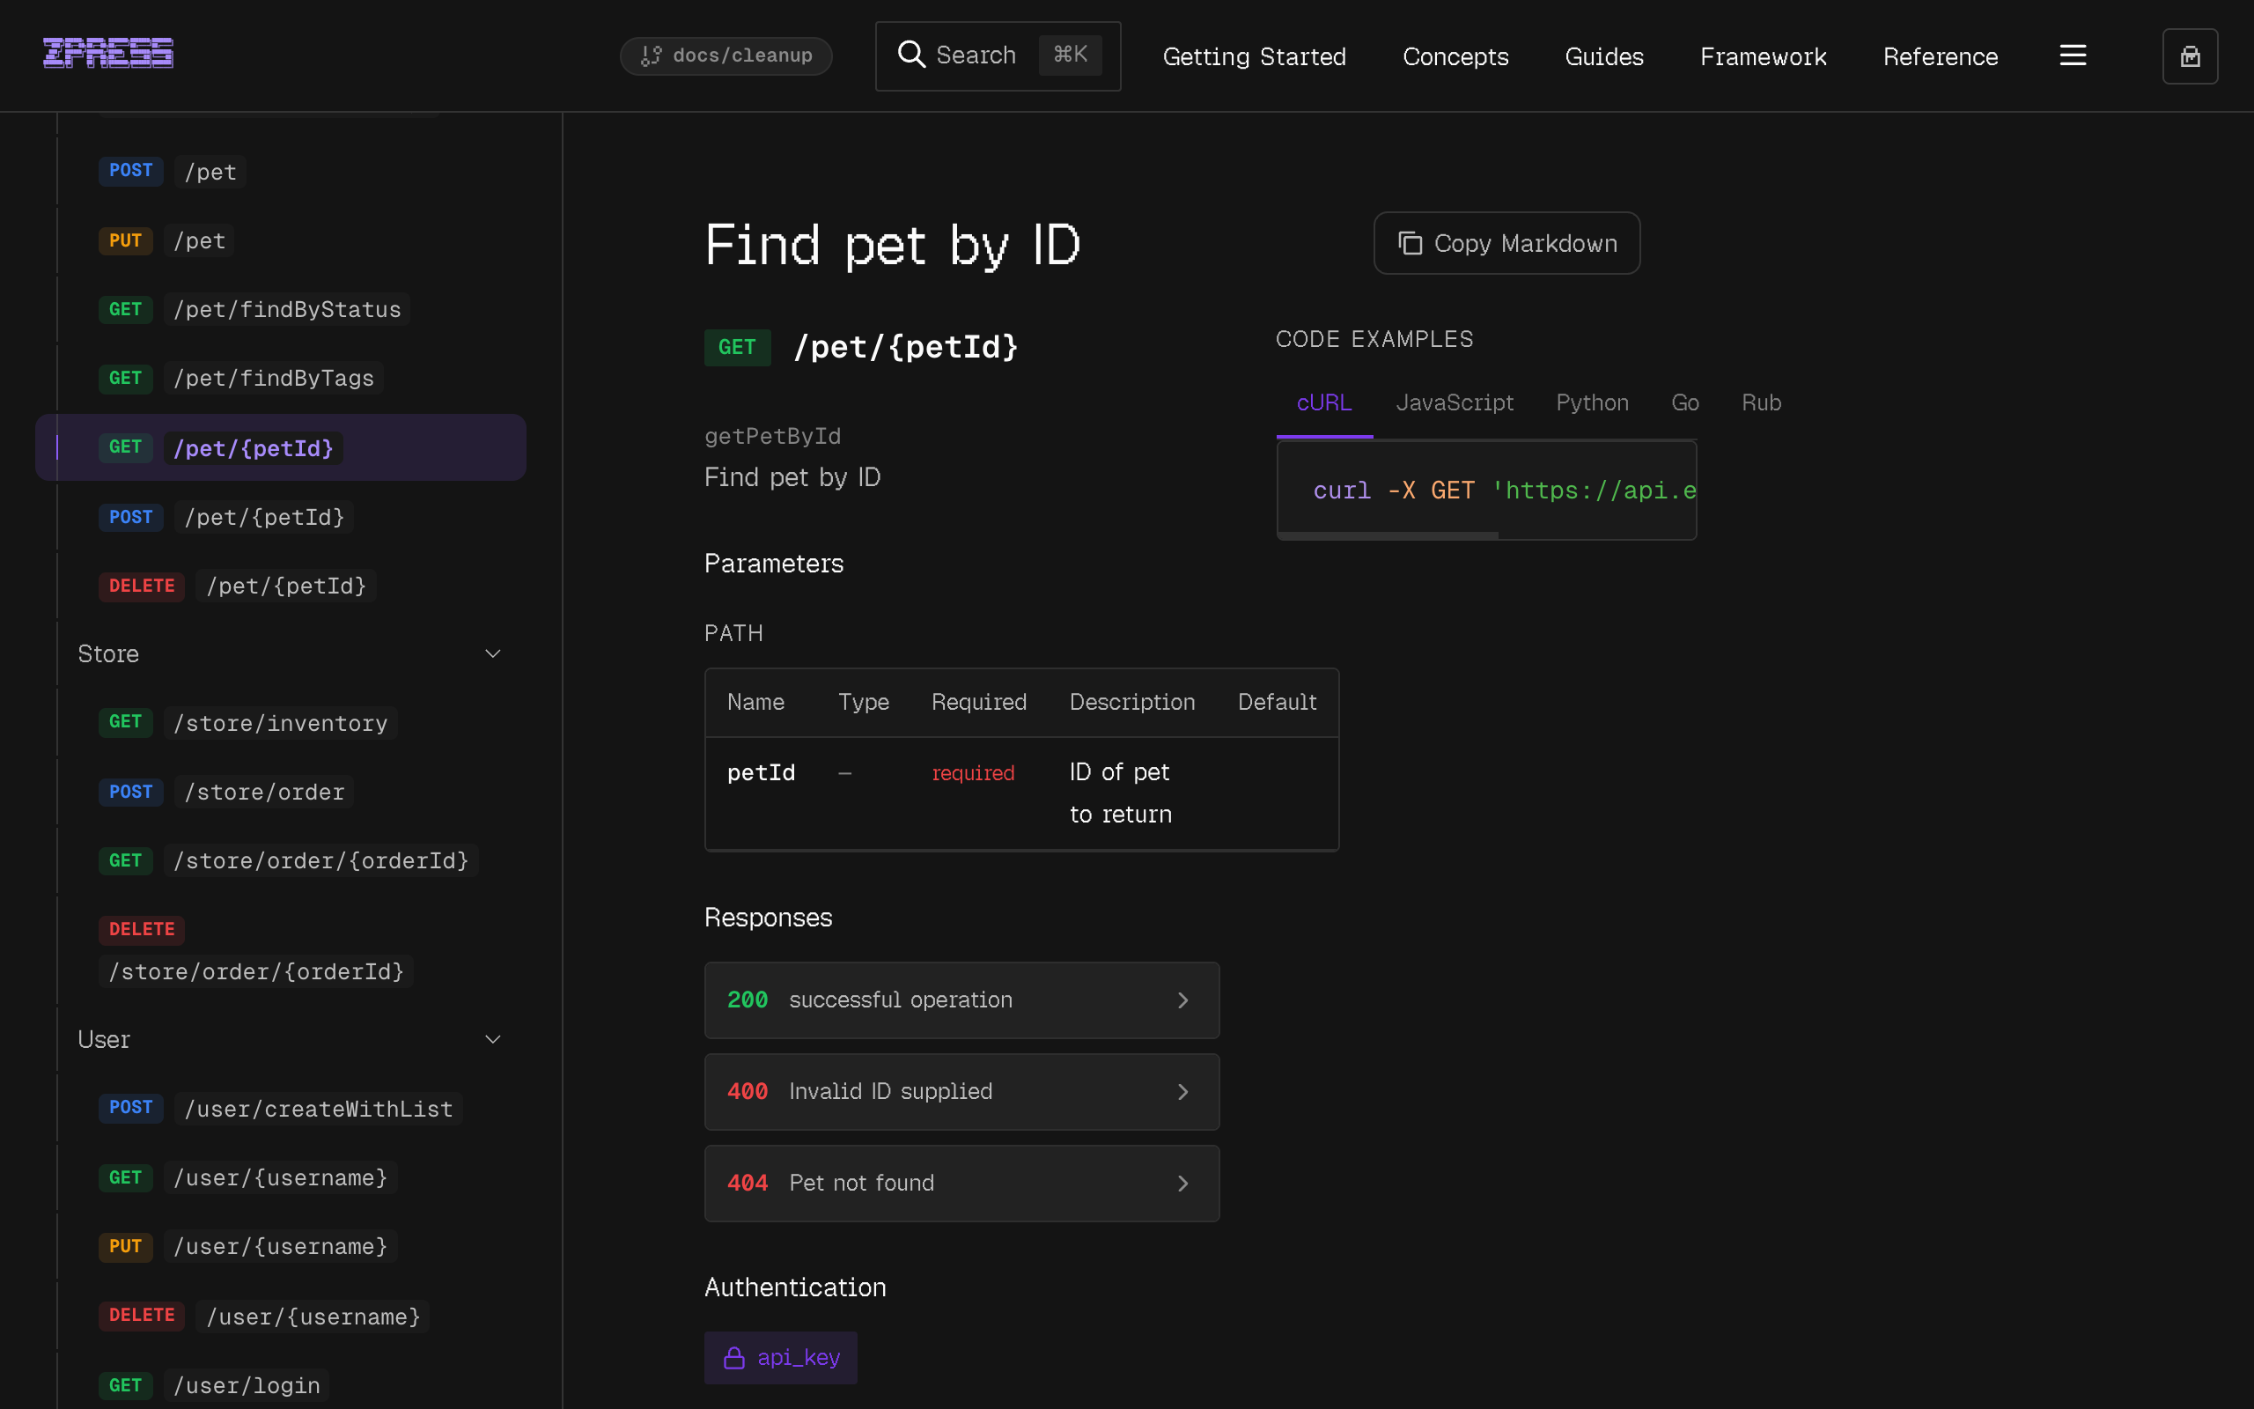Switch to the JavaScript code tab
The height and width of the screenshot is (1409, 2254).
click(1454, 402)
